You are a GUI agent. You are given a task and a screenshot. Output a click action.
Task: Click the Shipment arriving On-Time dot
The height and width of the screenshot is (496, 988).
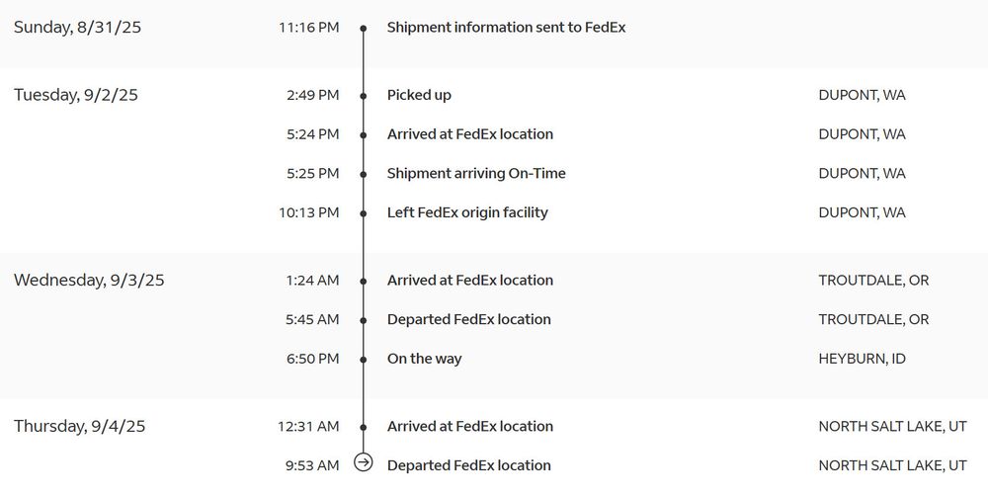click(363, 175)
